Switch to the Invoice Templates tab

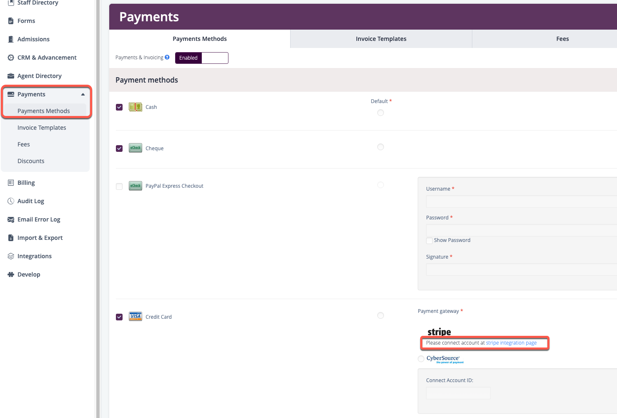pos(381,39)
